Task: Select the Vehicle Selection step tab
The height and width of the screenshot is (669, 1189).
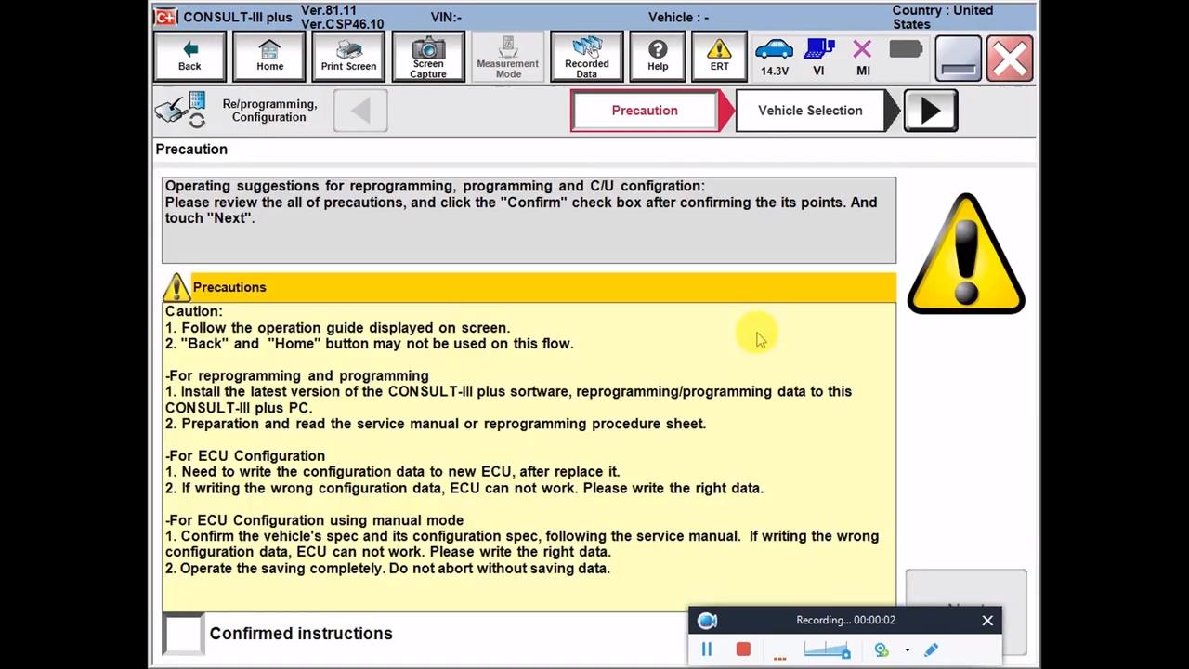Action: (x=810, y=111)
